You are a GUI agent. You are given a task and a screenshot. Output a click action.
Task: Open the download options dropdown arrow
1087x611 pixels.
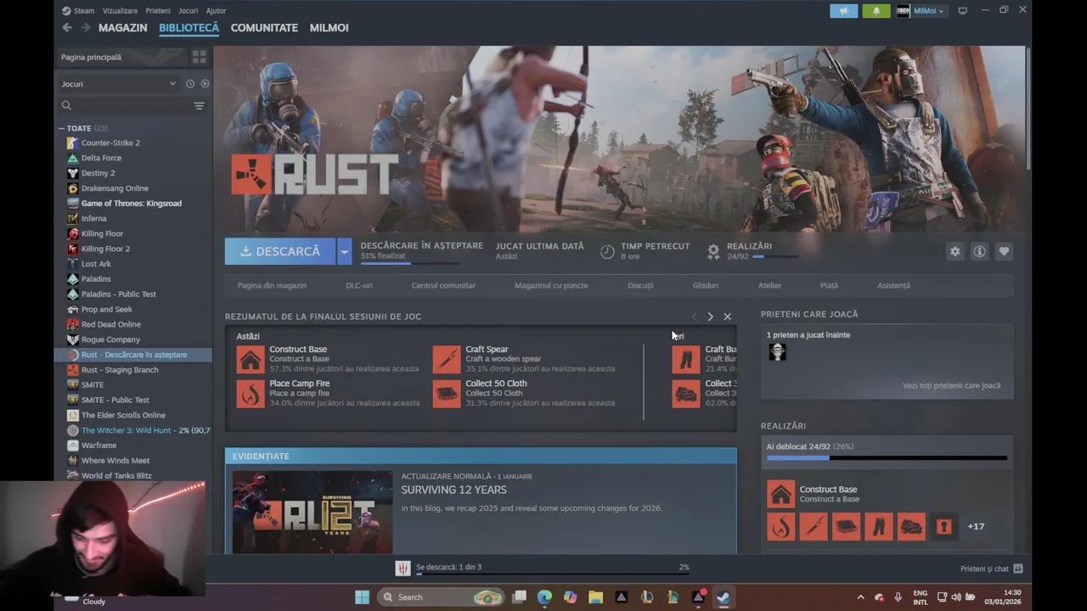click(344, 251)
